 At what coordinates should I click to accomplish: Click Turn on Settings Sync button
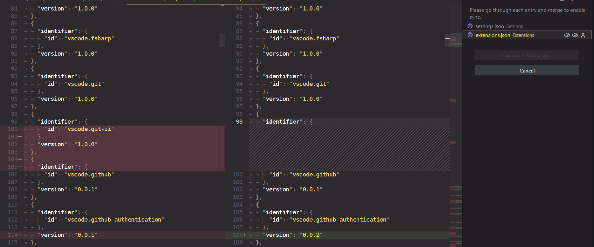(x=527, y=55)
